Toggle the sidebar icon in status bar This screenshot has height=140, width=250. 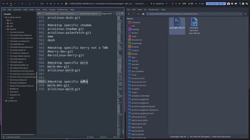[x=4, y=137]
